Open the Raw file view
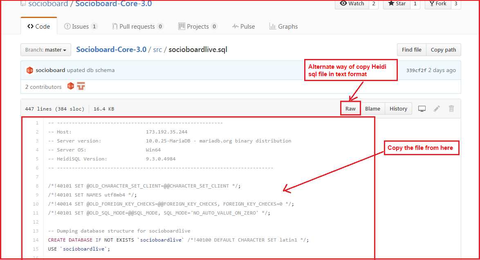The image size is (480, 260). (350, 109)
